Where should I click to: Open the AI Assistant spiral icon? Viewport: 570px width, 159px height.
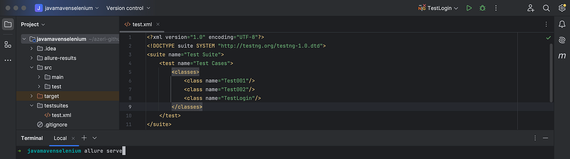tap(562, 40)
